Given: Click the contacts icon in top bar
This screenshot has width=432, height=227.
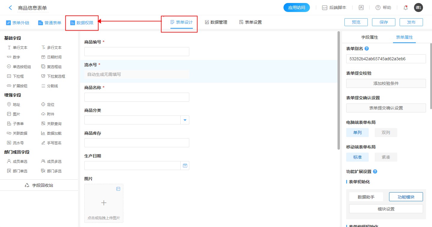Looking at the screenshot, I should pos(361,8).
